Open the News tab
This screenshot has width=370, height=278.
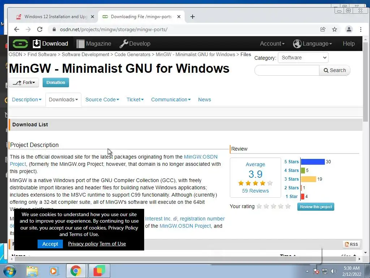(205, 100)
